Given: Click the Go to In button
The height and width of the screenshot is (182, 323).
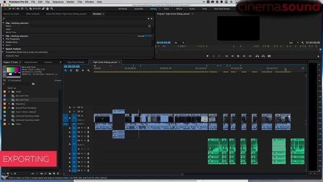Looking at the screenshot, I should tap(227, 56).
